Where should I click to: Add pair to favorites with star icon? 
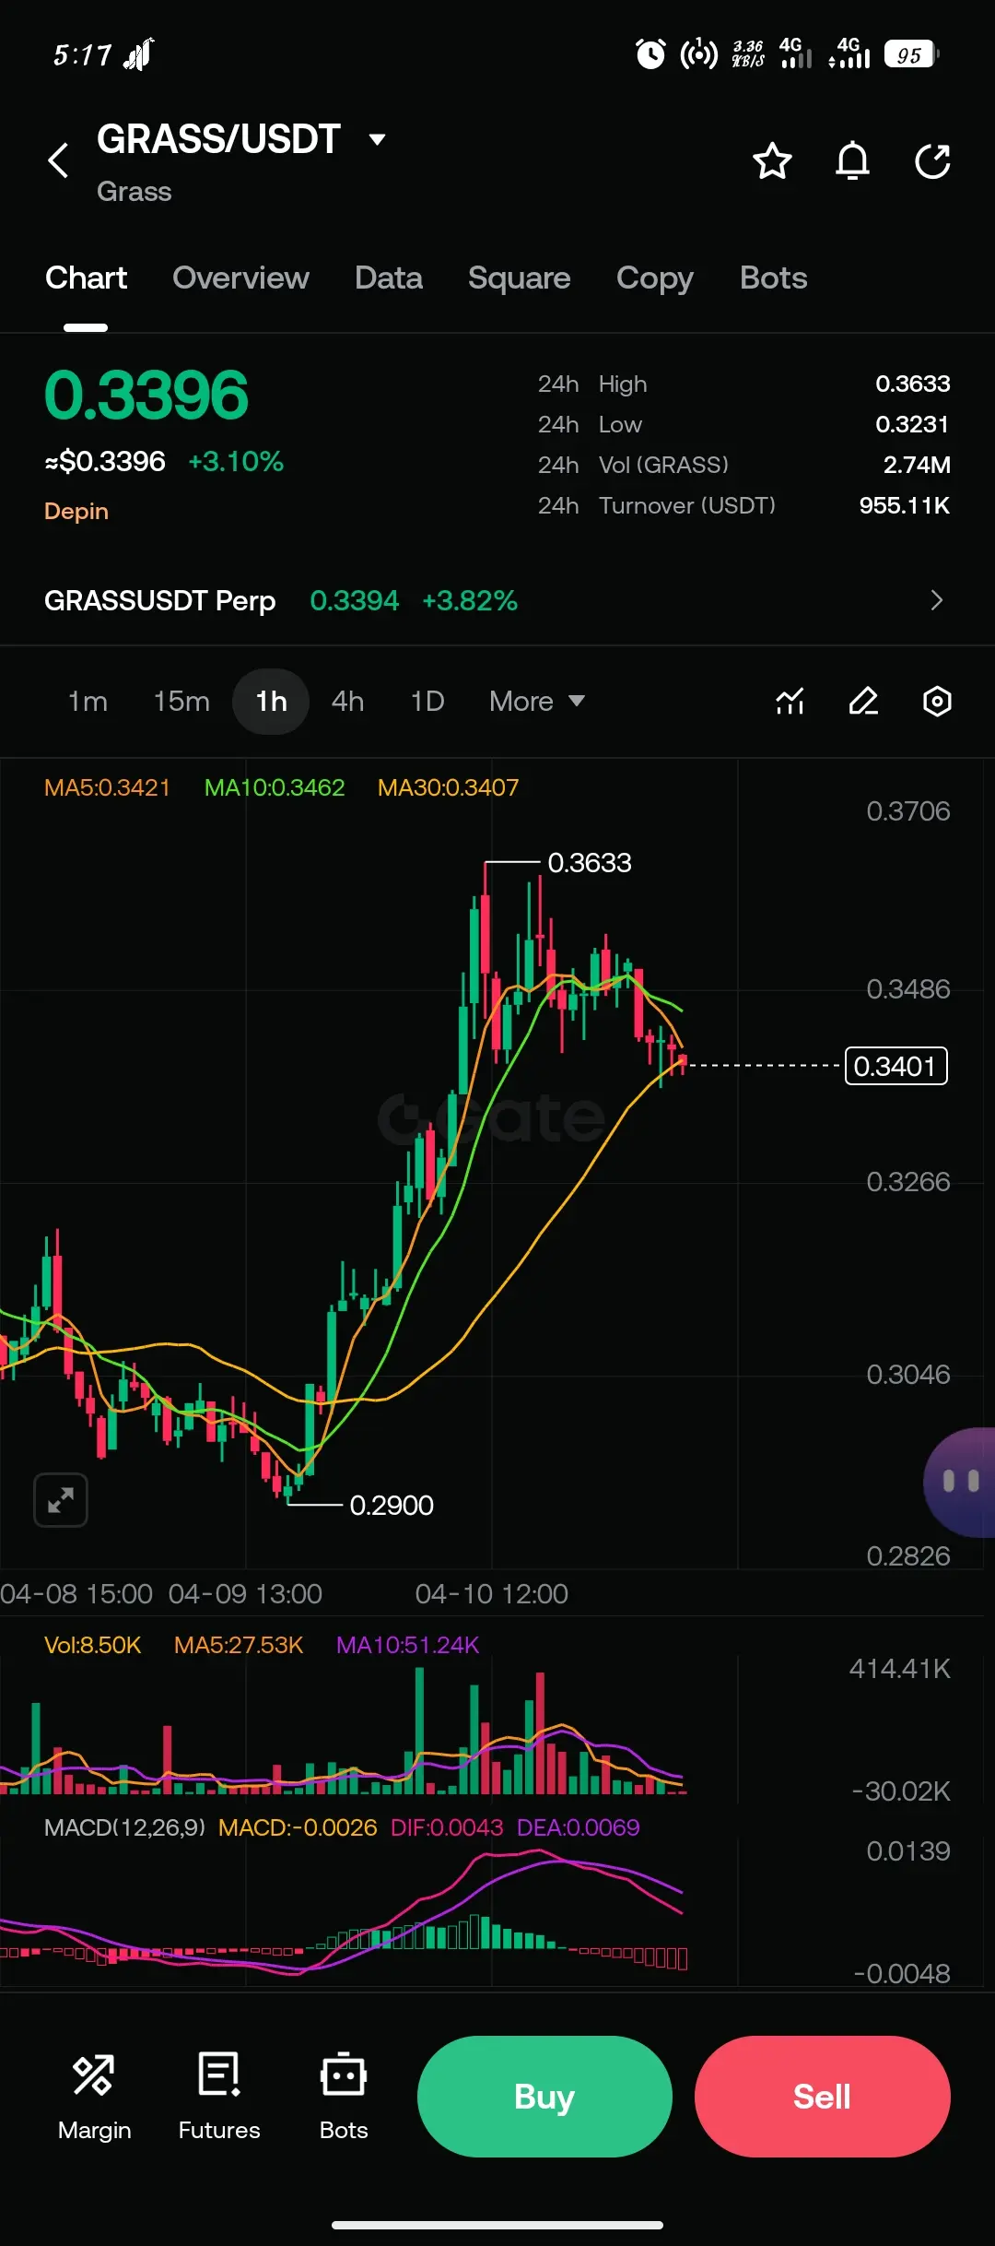tap(772, 161)
